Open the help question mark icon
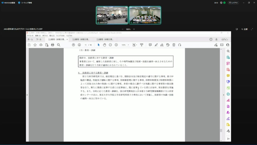 (x=211, y=39)
